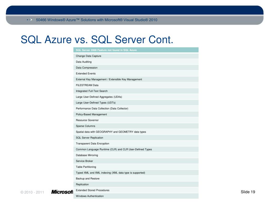Select the 'Change Data Capture' row
The height and width of the screenshot is (202, 269).
pyautogui.click(x=136, y=56)
